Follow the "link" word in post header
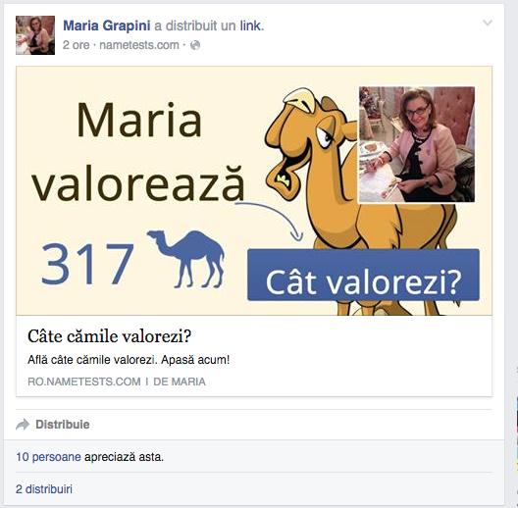The image size is (518, 508). [x=250, y=25]
